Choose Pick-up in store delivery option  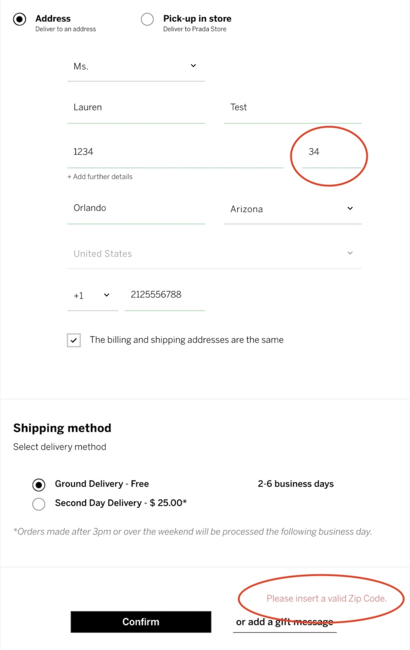tap(147, 19)
